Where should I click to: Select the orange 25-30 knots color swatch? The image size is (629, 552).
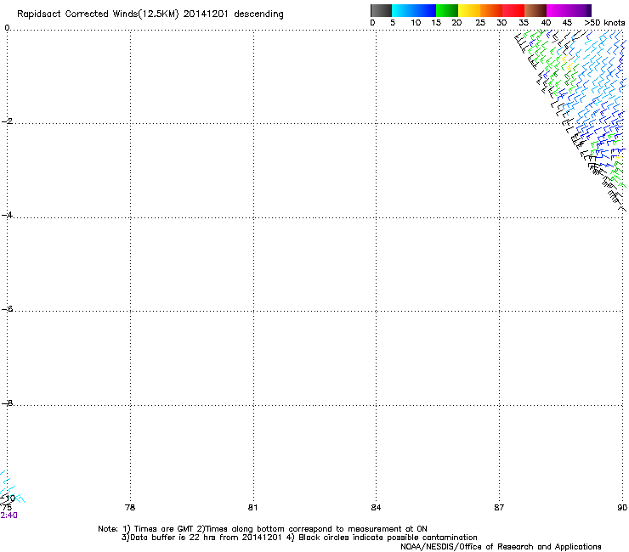coord(491,10)
